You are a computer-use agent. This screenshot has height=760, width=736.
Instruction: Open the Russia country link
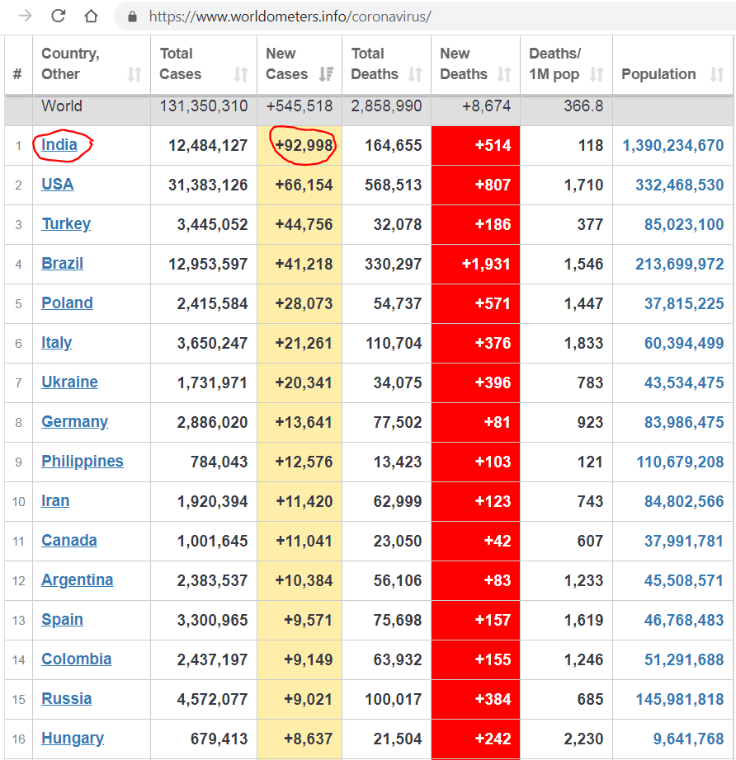coord(67,699)
